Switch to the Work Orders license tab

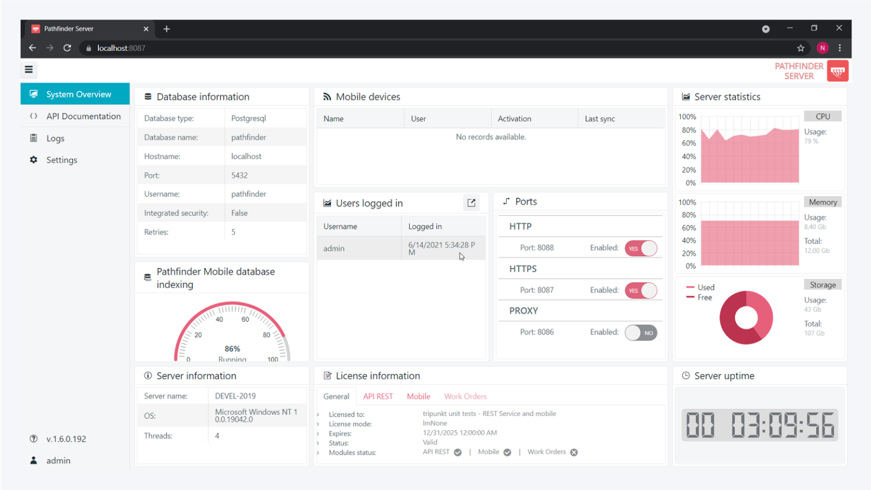tap(465, 396)
